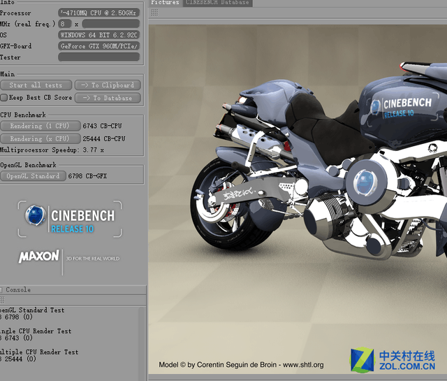Click the Single CPU Render Test console line

coord(36,331)
